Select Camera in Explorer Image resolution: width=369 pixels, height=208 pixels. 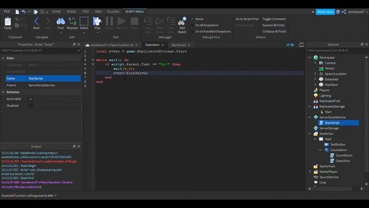tap(330, 63)
